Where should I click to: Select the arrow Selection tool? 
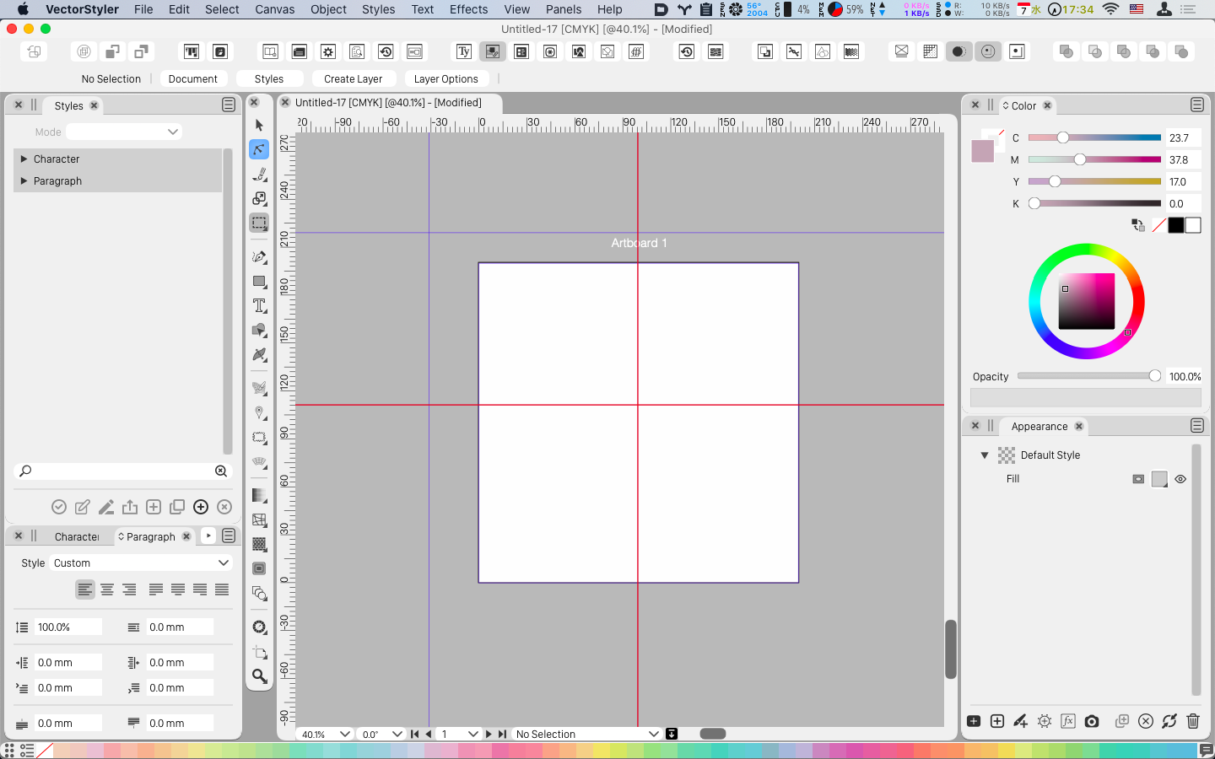(259, 125)
